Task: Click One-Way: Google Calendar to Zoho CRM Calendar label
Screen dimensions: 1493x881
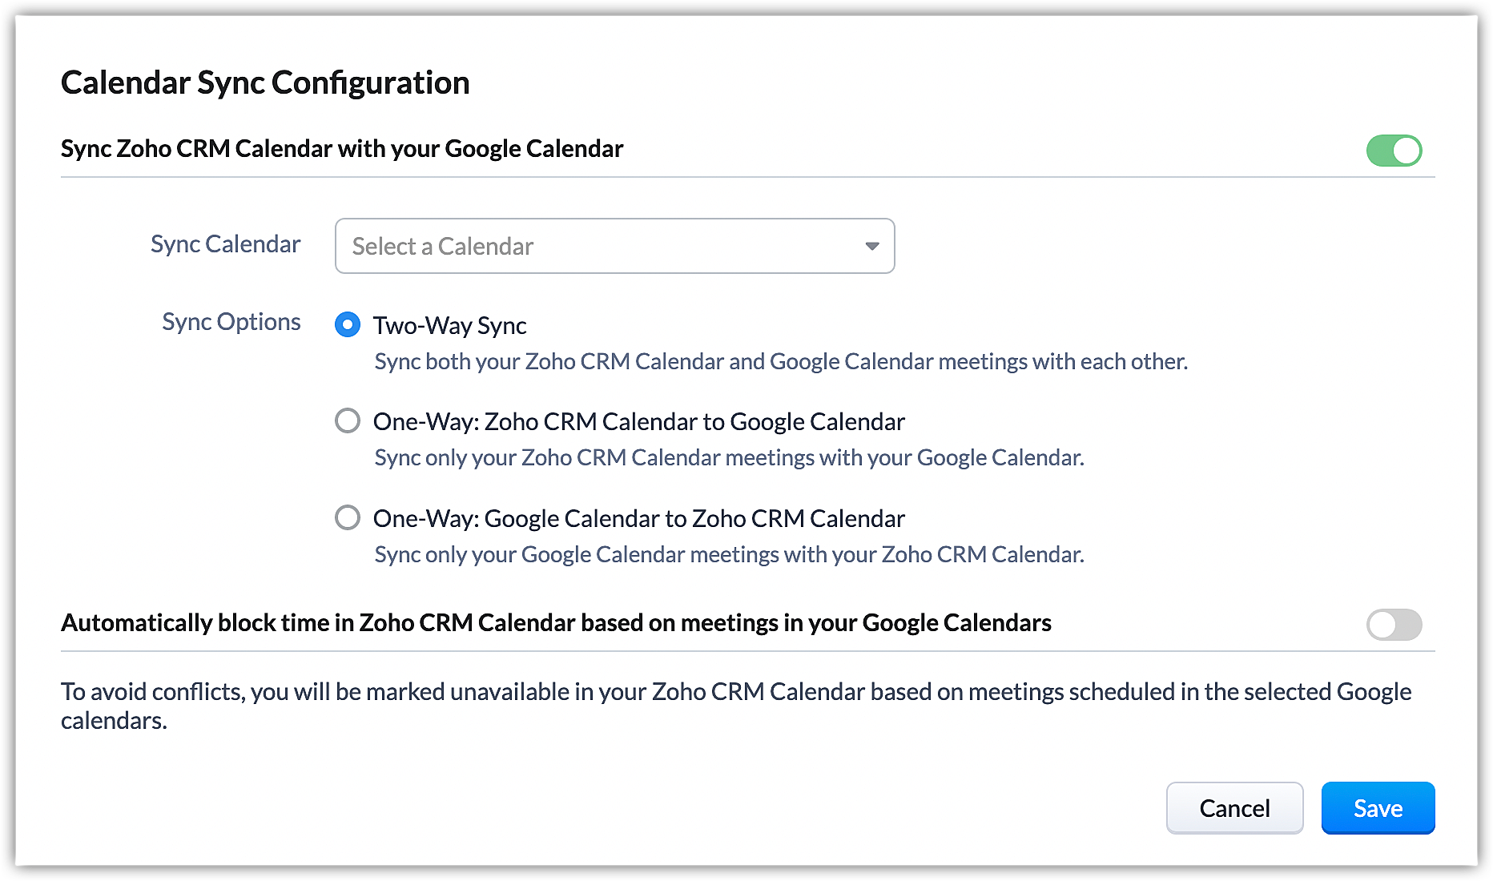Action: [x=638, y=518]
